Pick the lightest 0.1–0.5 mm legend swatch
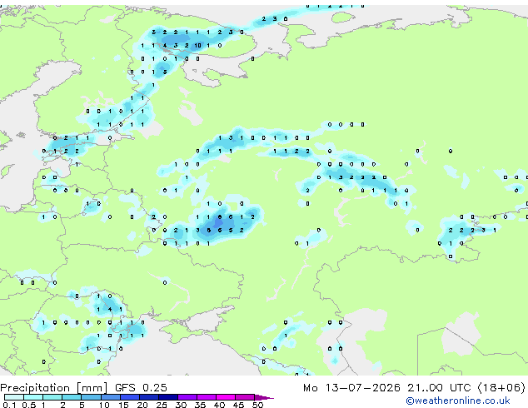The height and width of the screenshot is (408, 528). (x=14, y=397)
